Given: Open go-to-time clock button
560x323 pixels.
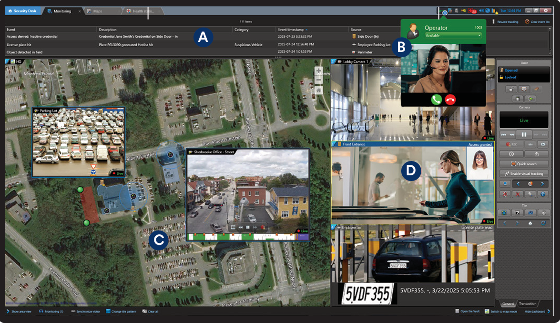Looking at the screenshot, I should [x=511, y=154].
